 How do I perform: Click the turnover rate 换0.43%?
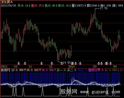click(x=106, y=5)
